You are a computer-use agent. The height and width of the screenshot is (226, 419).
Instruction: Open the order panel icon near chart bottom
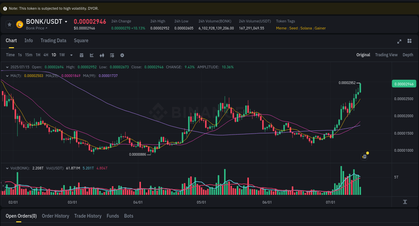364,156
